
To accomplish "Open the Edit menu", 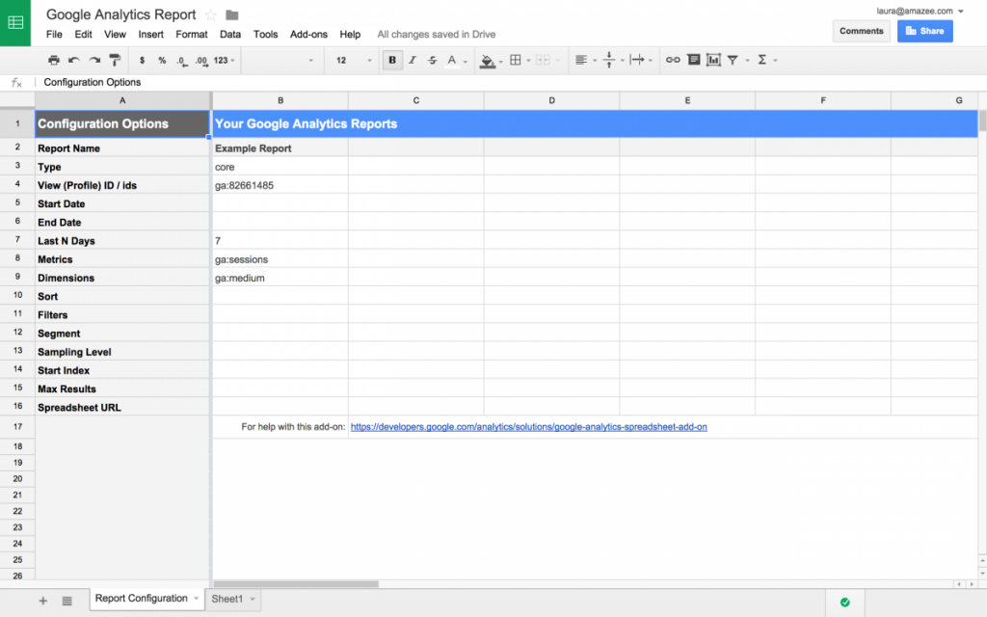I will pos(83,34).
